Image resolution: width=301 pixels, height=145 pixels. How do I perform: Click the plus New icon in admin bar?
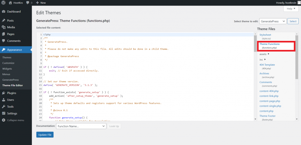[x=37, y=3]
